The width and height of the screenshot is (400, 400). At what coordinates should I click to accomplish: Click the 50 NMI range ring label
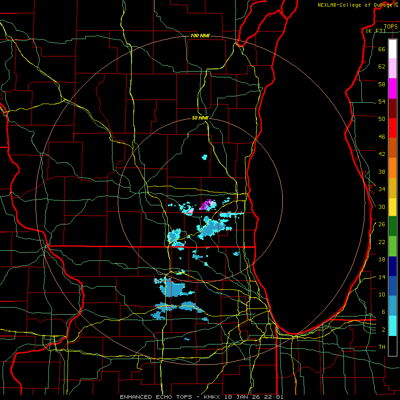coord(200,118)
